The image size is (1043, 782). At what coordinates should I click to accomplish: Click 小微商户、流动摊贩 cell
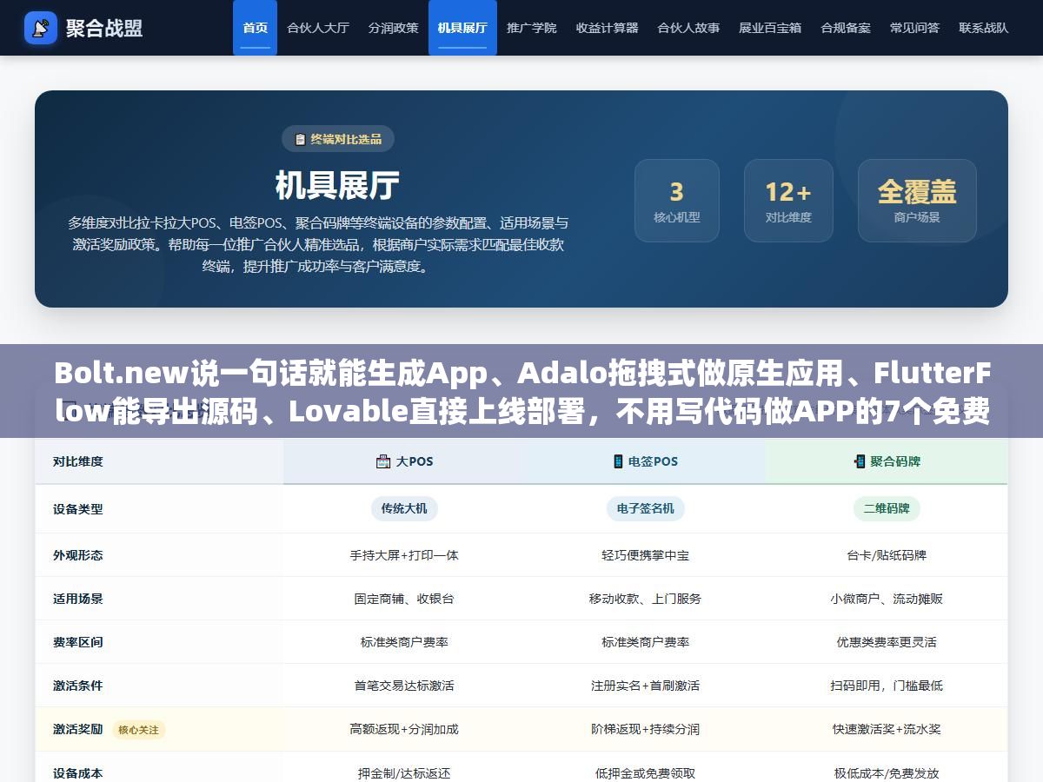[887, 599]
